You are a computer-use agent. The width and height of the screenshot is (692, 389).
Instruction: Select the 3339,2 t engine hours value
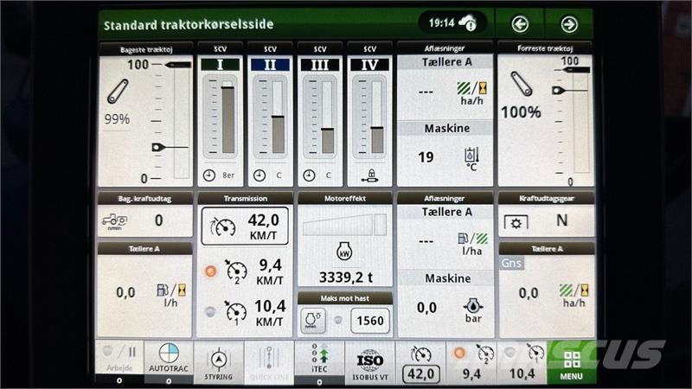(x=345, y=277)
